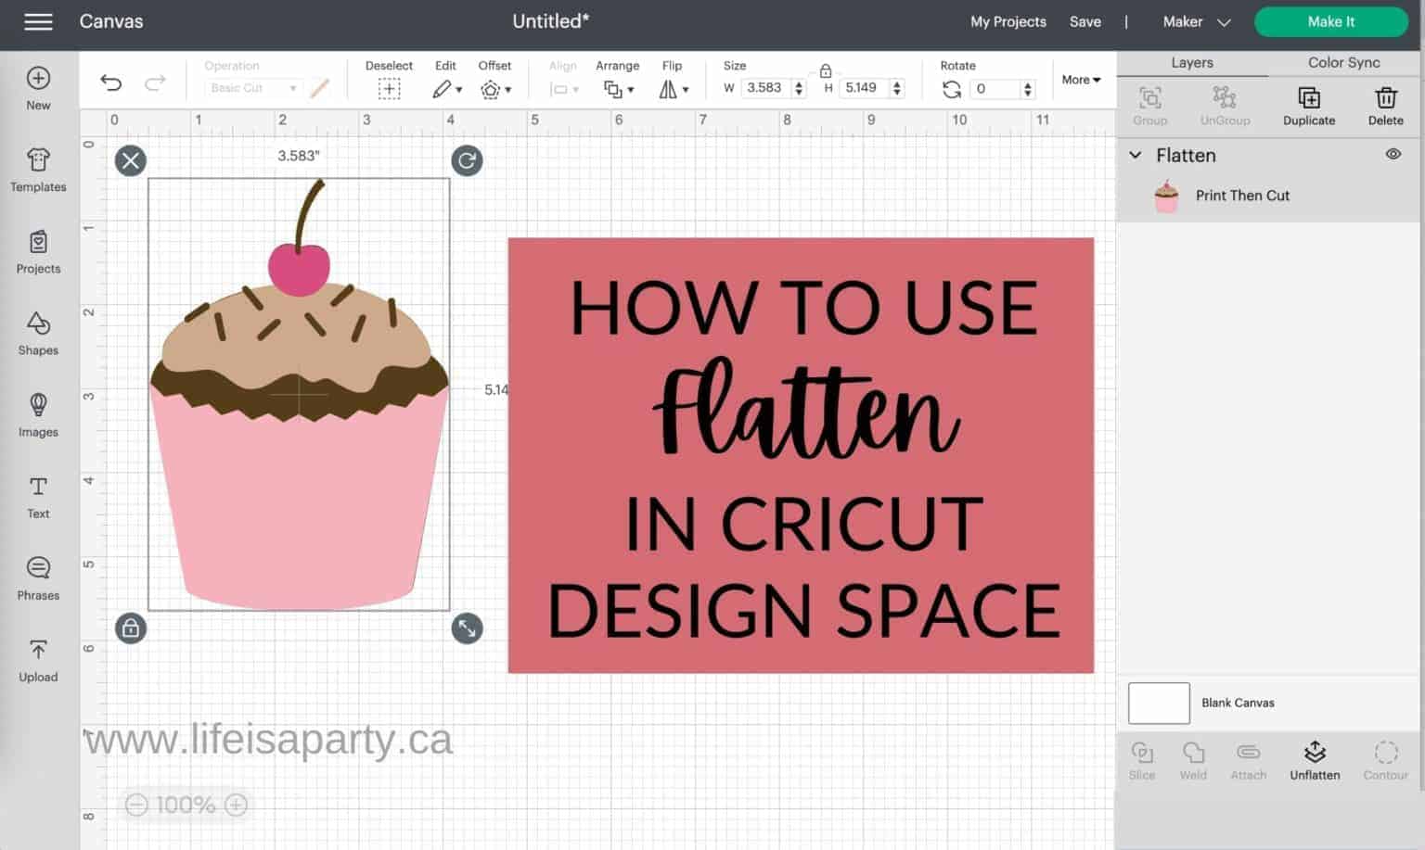The height and width of the screenshot is (850, 1425).
Task: Click the lock icon on the cupcake selection
Action: (130, 628)
